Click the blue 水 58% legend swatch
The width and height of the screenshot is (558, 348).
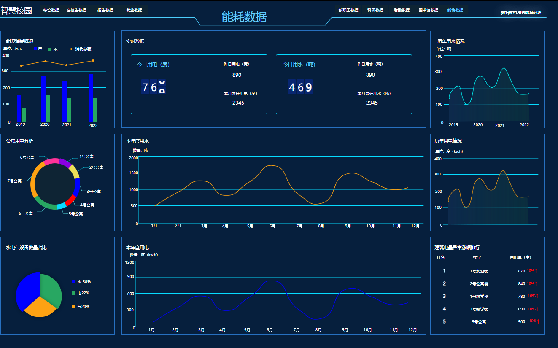tap(73, 282)
